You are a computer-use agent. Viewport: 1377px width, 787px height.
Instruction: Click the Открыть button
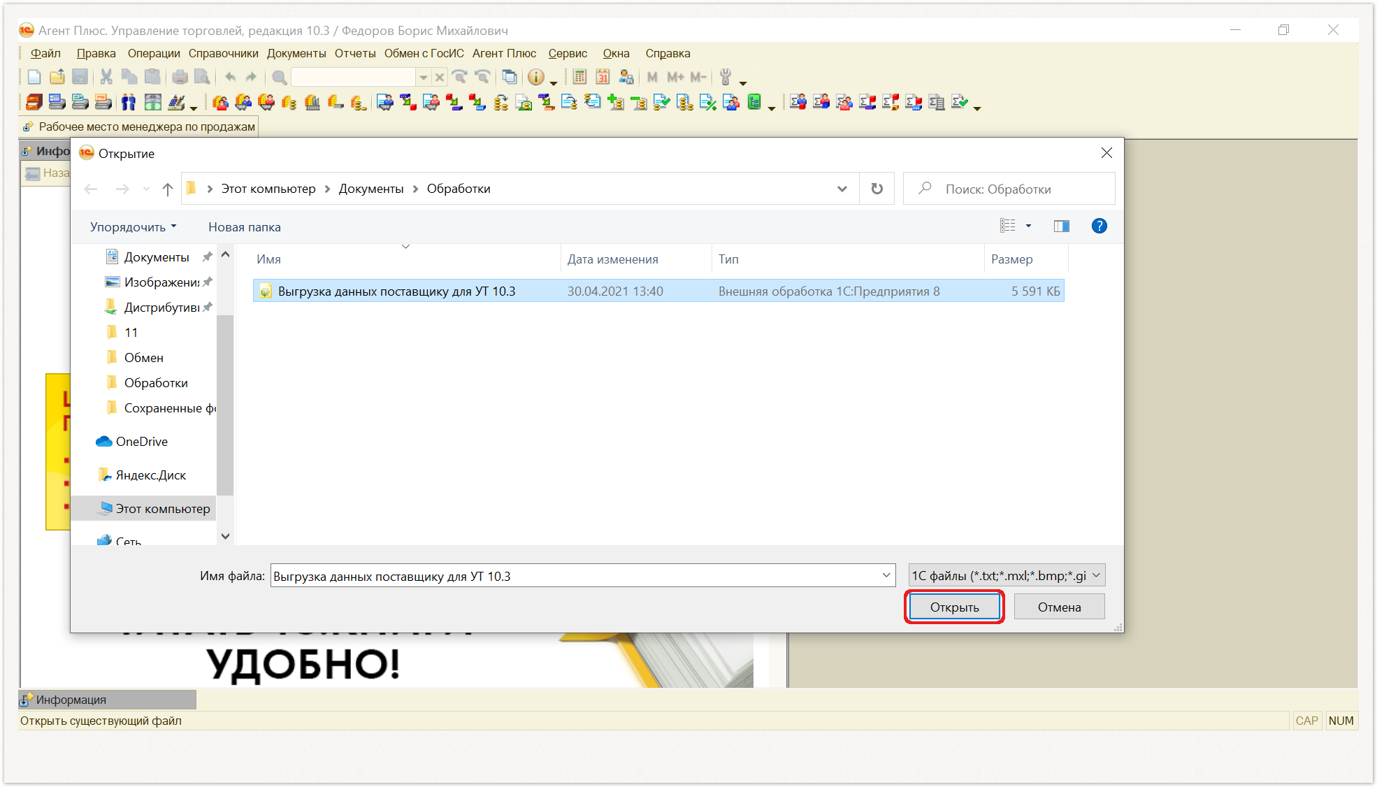(x=954, y=607)
